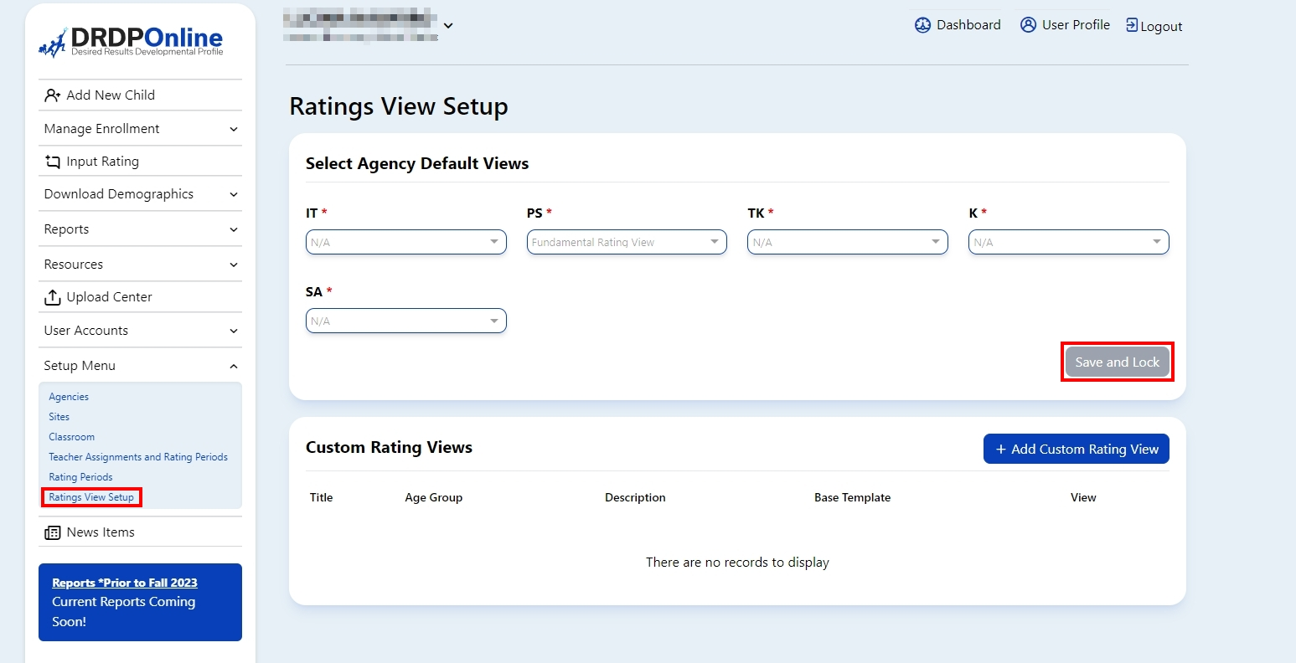This screenshot has width=1296, height=663.
Task: Click the Logout arrow icon
Action: [1132, 25]
